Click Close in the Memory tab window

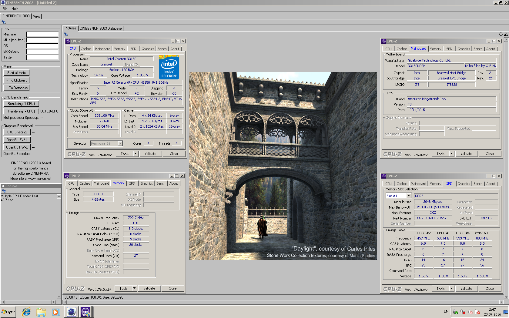pos(172,288)
